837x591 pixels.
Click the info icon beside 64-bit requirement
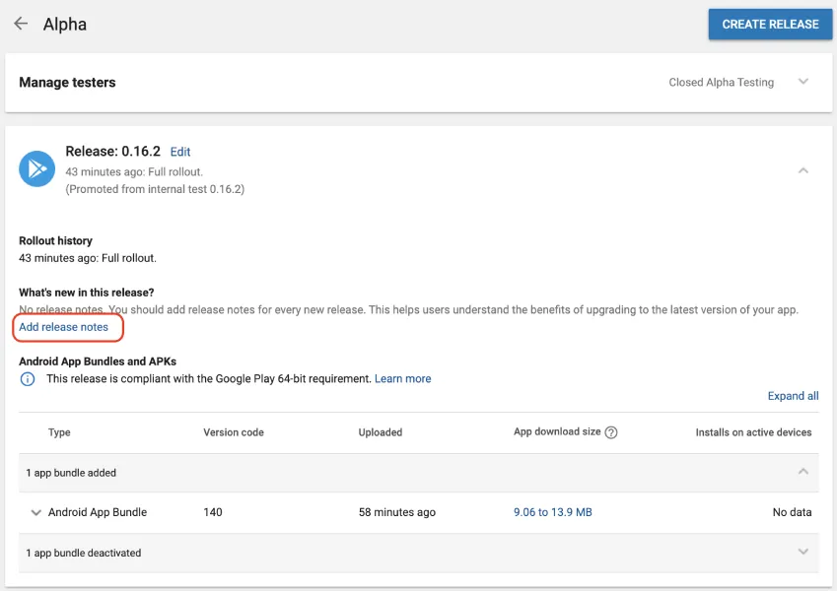tap(28, 379)
